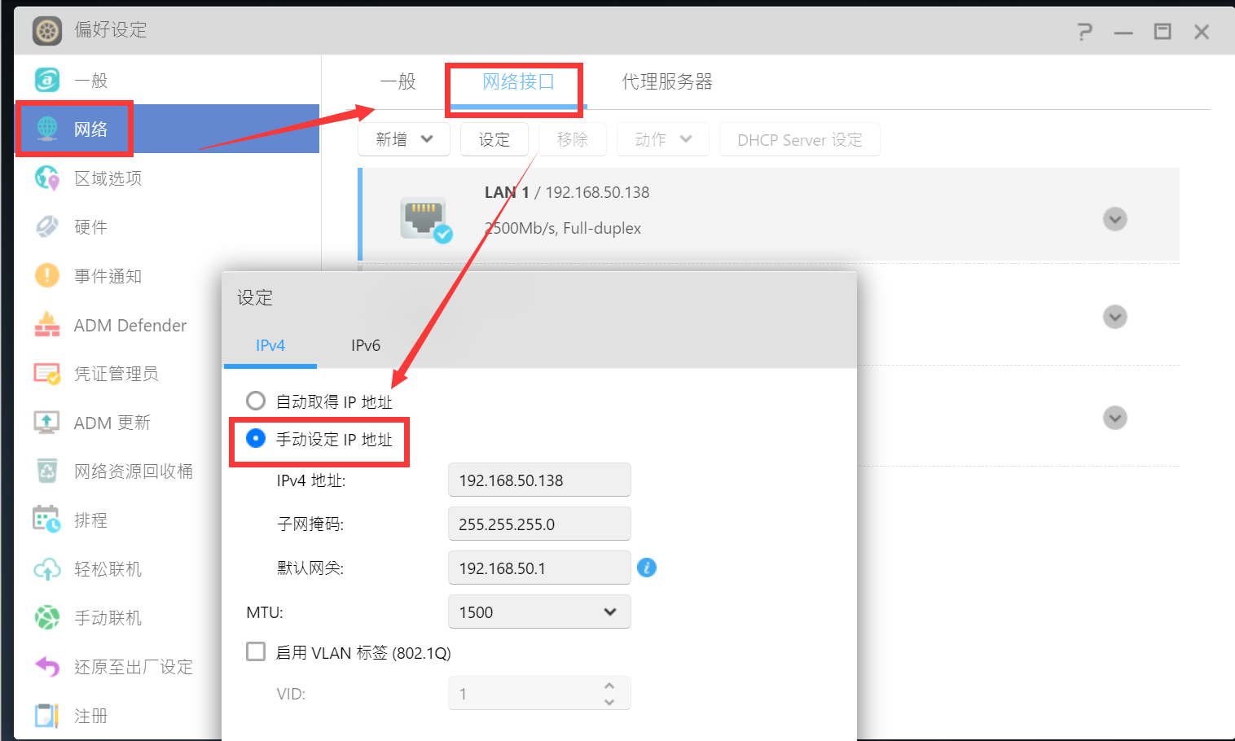Click the DHCP Server 设定 button
The width and height of the screenshot is (1235, 741).
tap(800, 139)
